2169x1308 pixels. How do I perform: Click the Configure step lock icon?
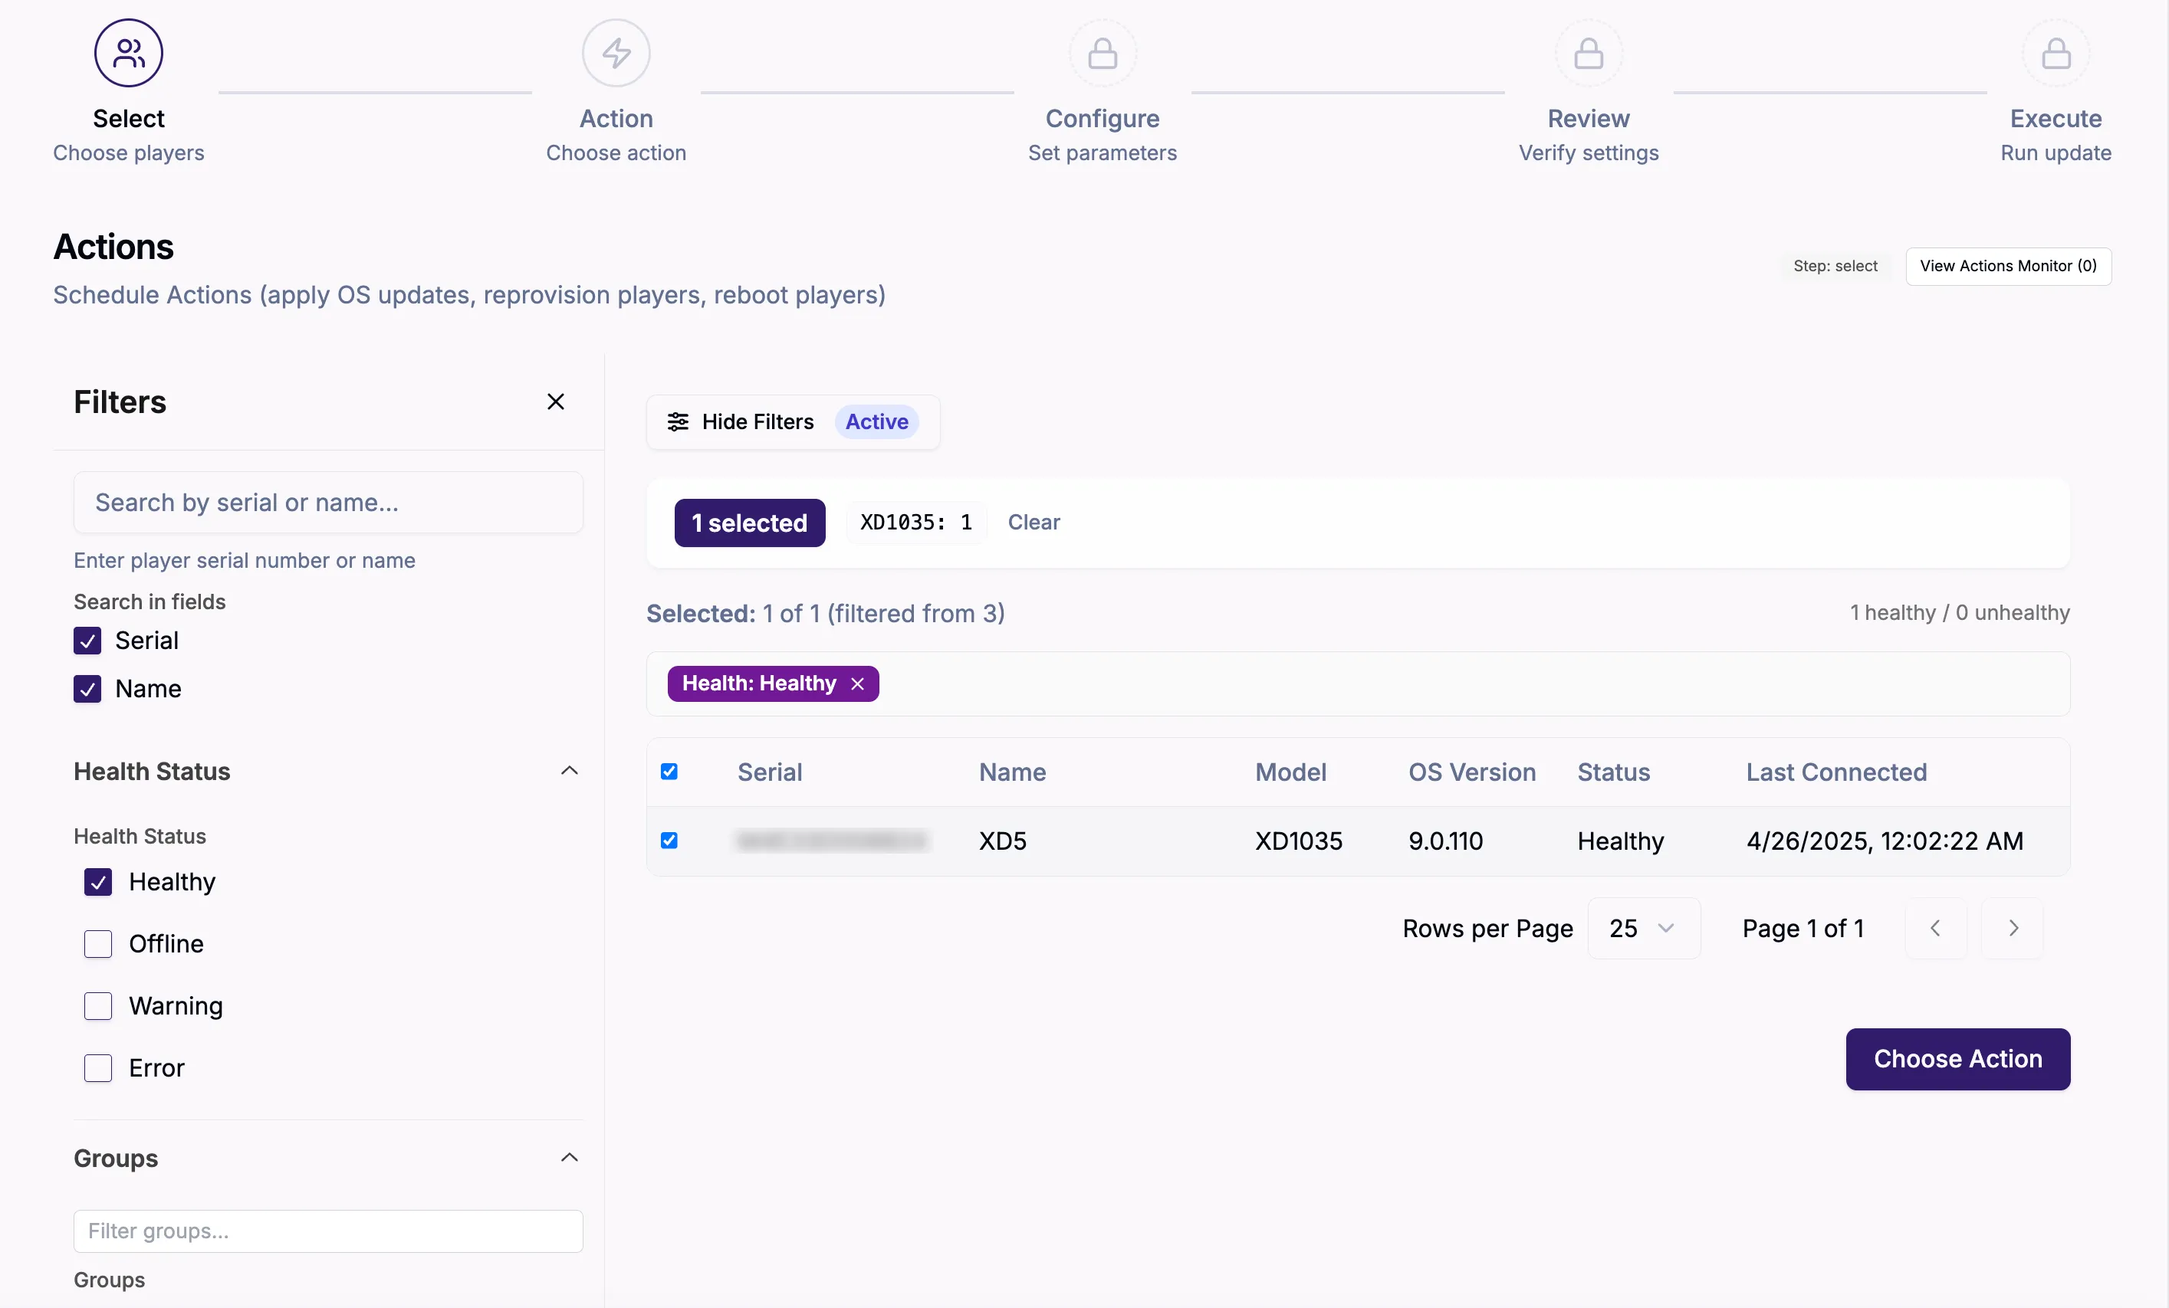pyautogui.click(x=1102, y=54)
